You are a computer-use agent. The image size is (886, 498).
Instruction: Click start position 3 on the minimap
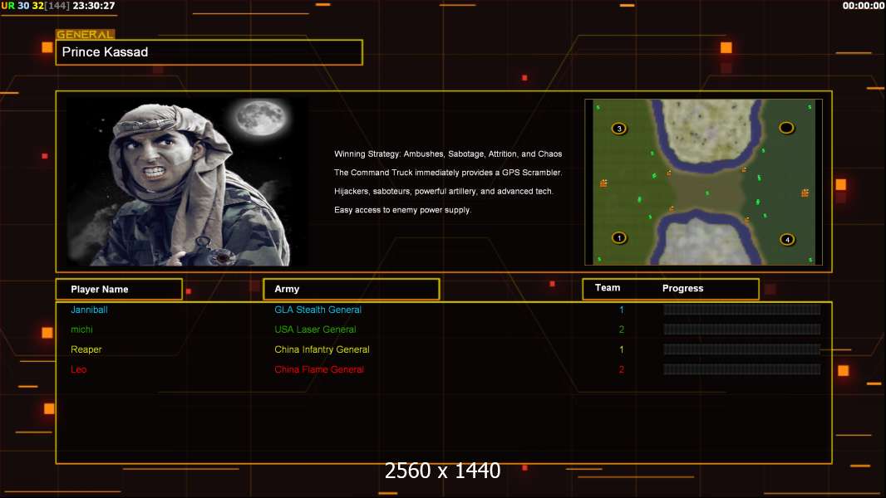(619, 129)
